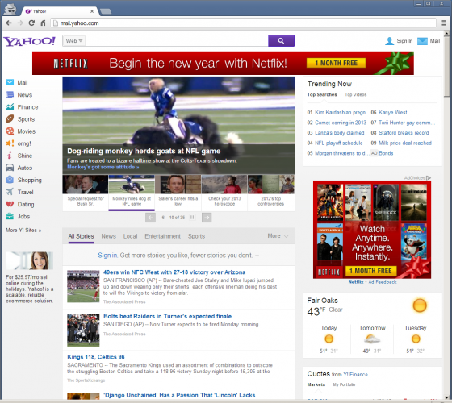Screen dimensions: 452x403
Task: Click the AdChoices icon above Netflix ad
Action: coord(429,178)
